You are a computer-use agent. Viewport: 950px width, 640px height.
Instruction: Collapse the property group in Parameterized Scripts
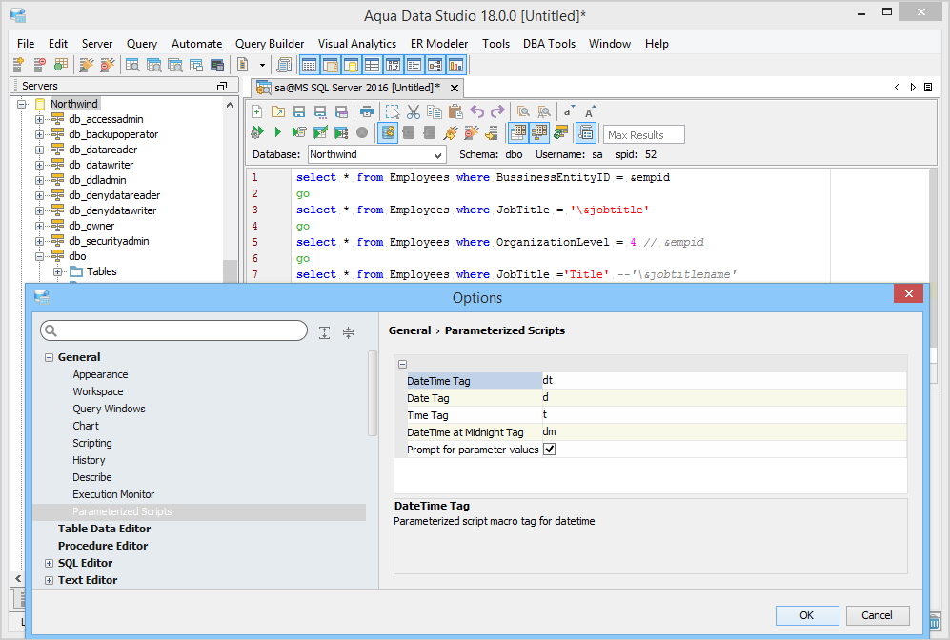coord(402,364)
